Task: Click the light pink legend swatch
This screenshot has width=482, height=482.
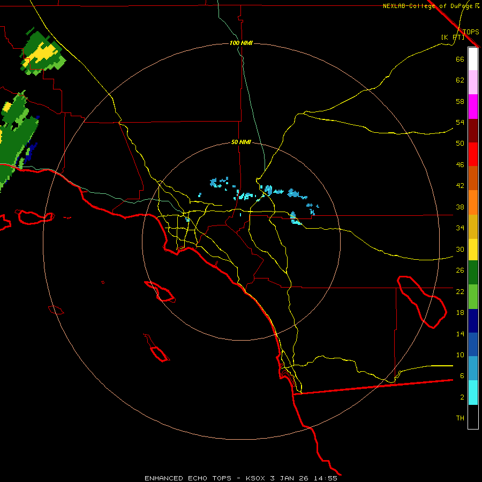Action: [473, 82]
